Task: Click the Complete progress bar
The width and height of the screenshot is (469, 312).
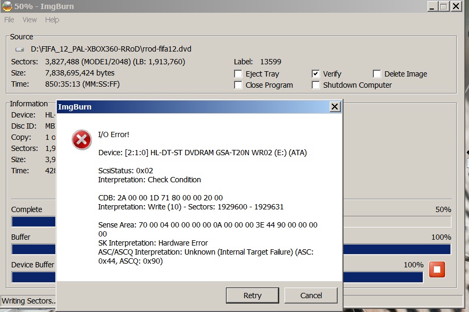Action: click(x=231, y=222)
